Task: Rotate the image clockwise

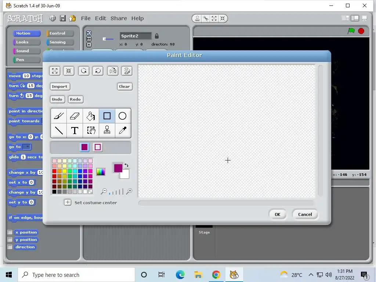Action: click(x=98, y=71)
